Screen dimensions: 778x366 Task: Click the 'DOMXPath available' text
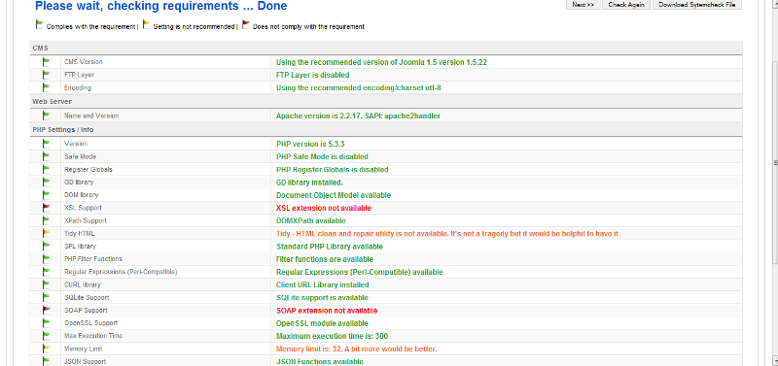pyautogui.click(x=310, y=221)
